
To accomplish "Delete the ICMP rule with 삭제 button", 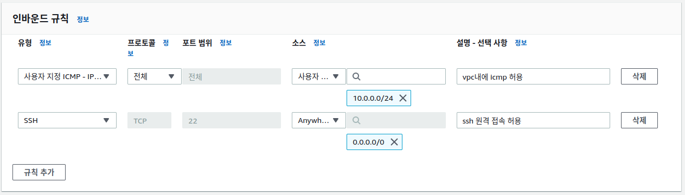I will (x=639, y=76).
